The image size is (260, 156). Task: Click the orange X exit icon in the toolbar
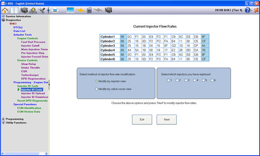[x=256, y=10]
